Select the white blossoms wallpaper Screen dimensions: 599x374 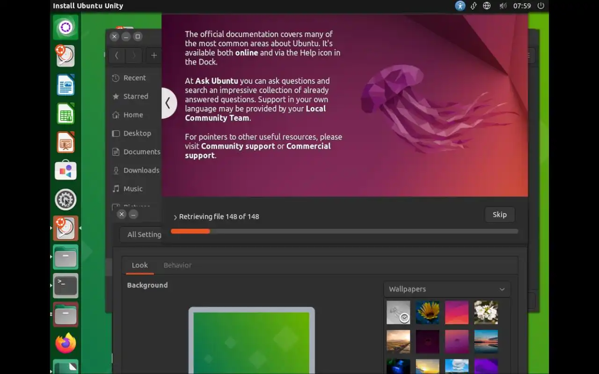(486, 312)
